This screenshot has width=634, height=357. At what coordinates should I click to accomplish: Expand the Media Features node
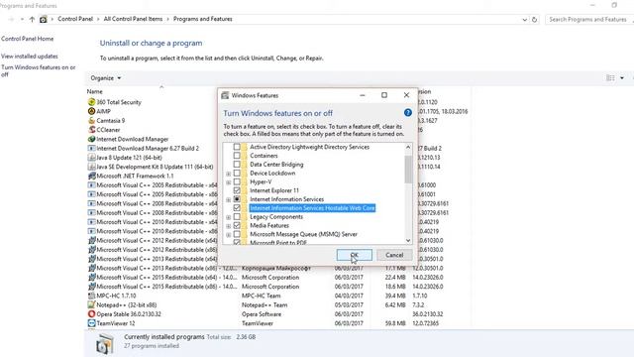click(229, 226)
